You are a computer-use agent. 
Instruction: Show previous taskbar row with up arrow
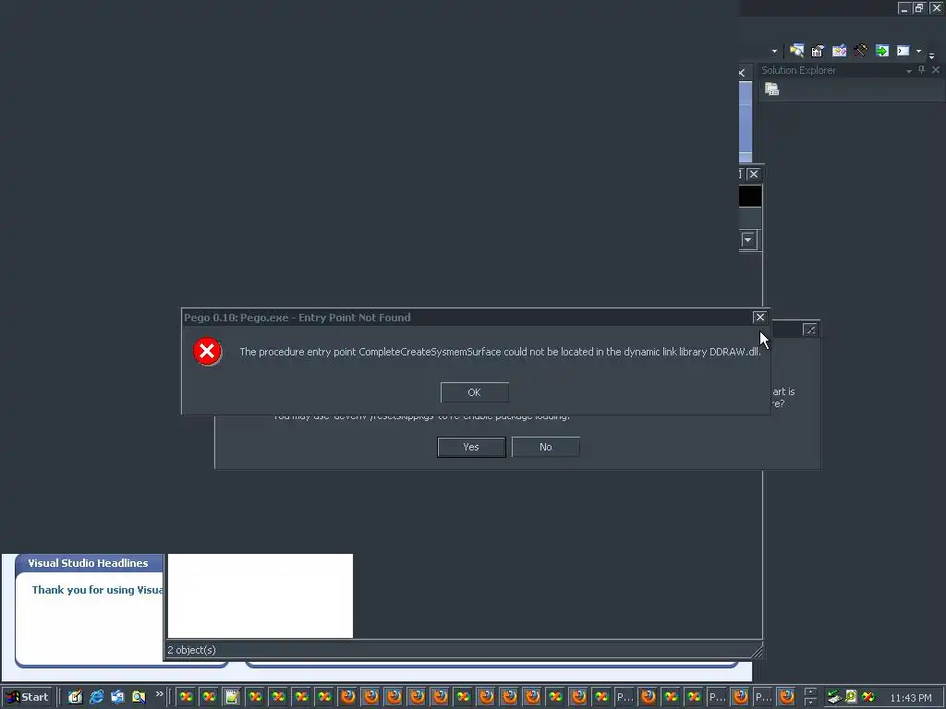point(810,692)
